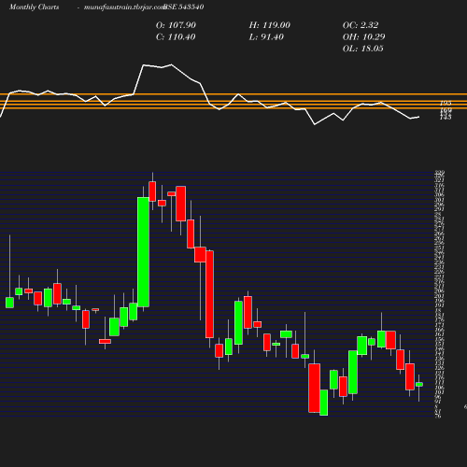Click the "OL: 18.05" reading
The height and width of the screenshot is (467, 467).
click(363, 49)
